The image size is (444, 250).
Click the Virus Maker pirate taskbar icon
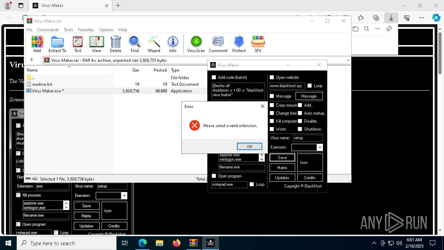210,243
